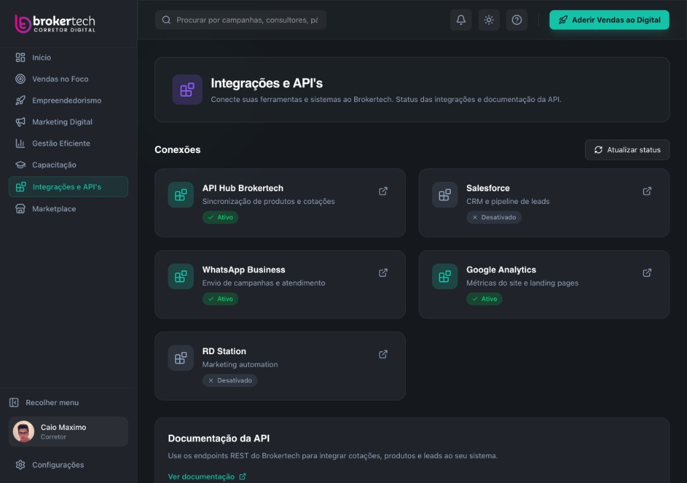
Task: Open Salesforce external link icon
Action: pos(647,191)
